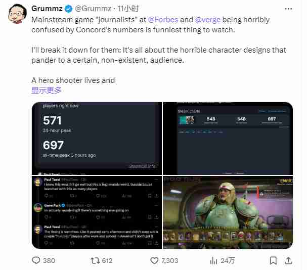Open the 571 players SteamDB image
This screenshot has width=307, height=270.
click(97, 138)
